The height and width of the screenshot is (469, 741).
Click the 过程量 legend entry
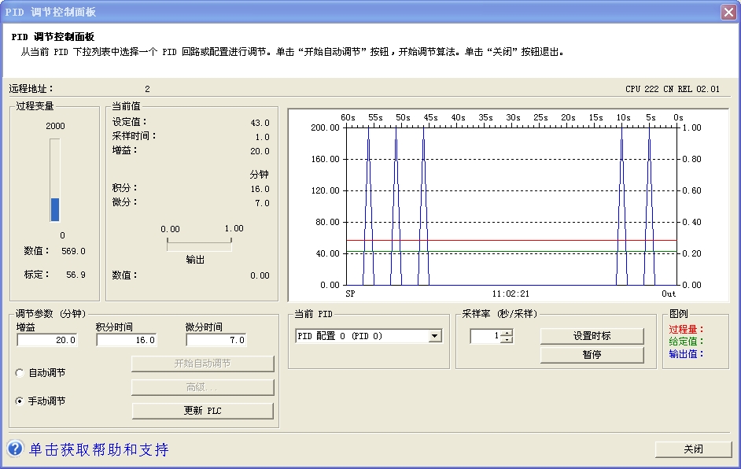point(686,330)
